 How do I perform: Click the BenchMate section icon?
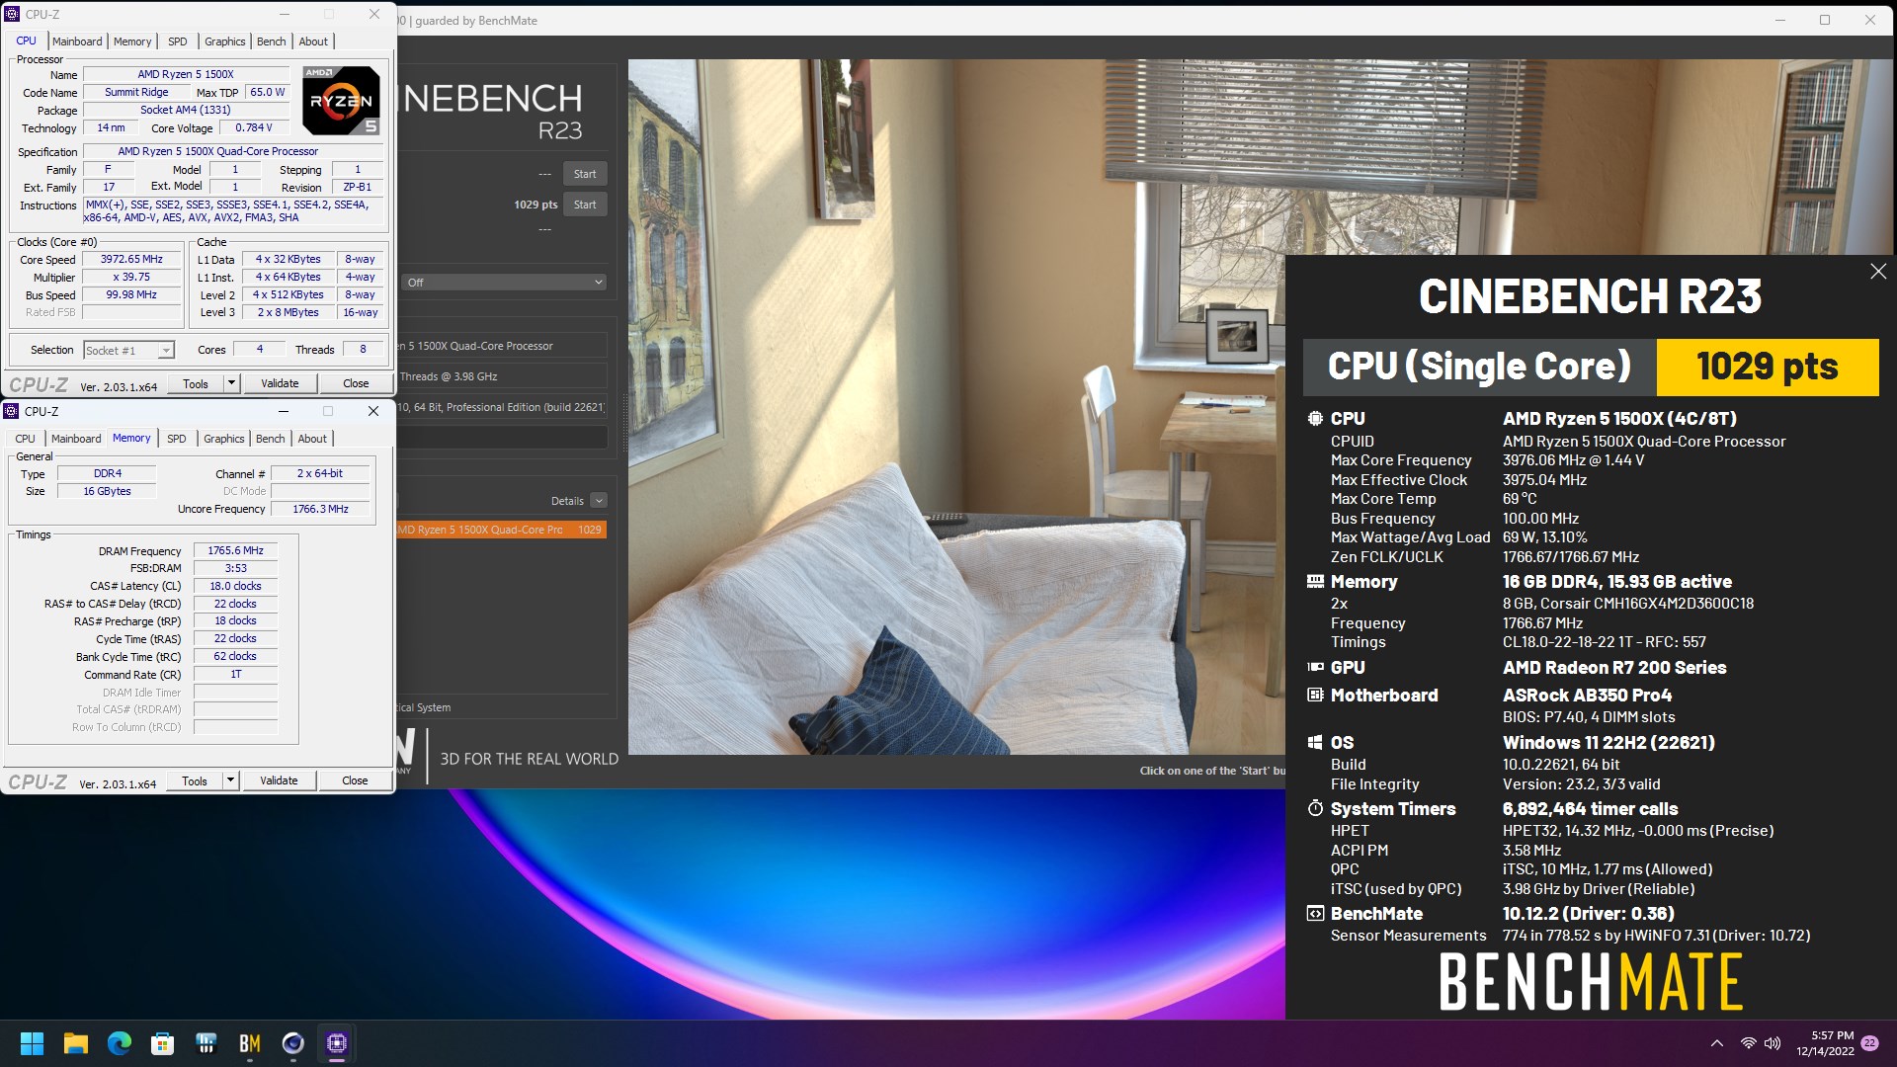1315,914
